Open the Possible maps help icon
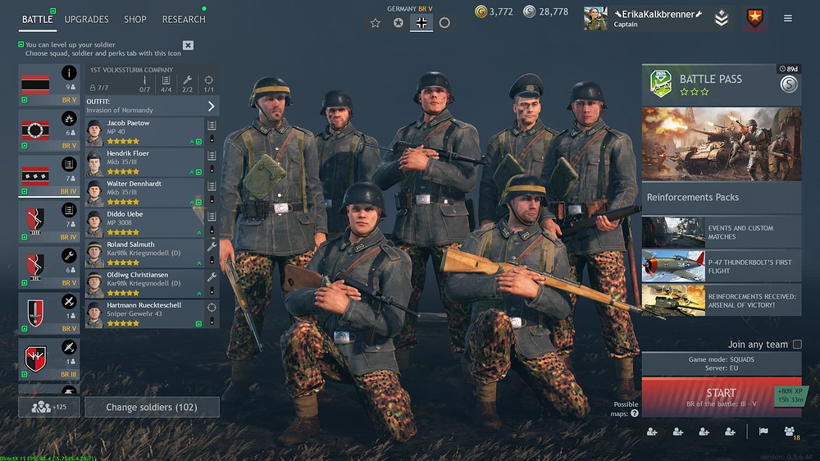 point(635,413)
